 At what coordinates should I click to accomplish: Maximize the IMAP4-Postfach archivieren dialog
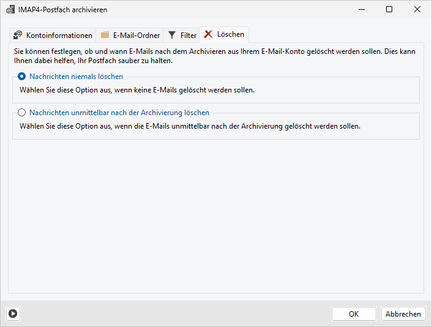click(x=389, y=10)
